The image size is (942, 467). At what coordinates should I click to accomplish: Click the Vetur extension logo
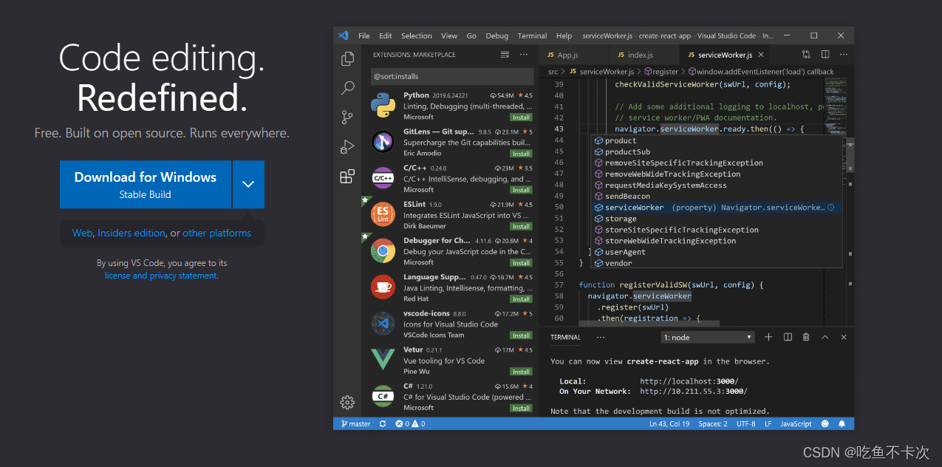[383, 360]
